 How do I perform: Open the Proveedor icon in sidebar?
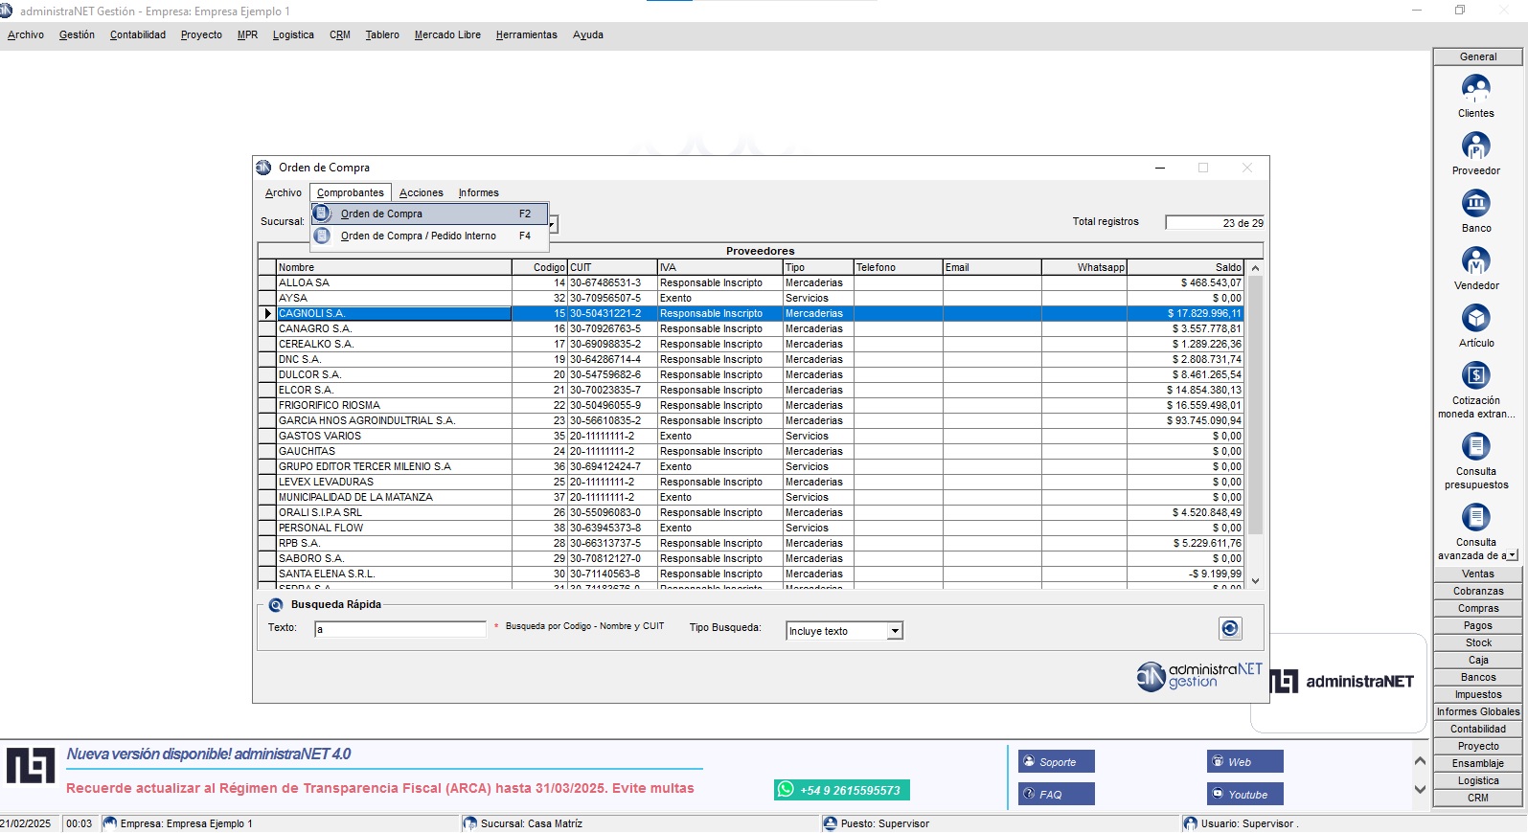point(1475,146)
